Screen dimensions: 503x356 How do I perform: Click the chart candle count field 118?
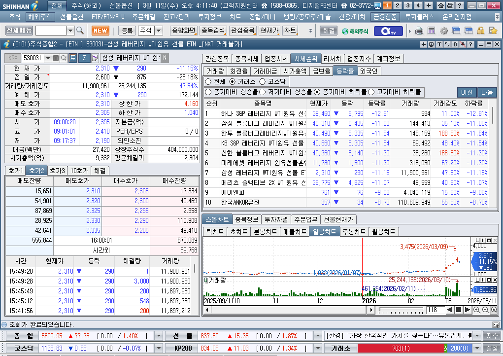436,310
